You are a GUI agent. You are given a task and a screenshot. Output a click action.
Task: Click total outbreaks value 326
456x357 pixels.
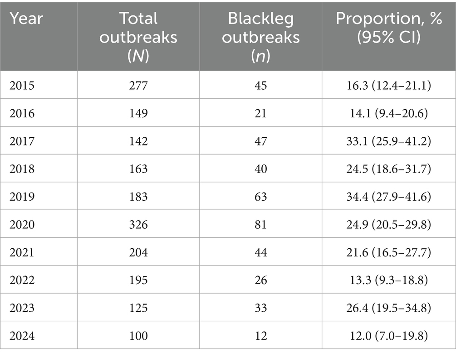coord(138,224)
